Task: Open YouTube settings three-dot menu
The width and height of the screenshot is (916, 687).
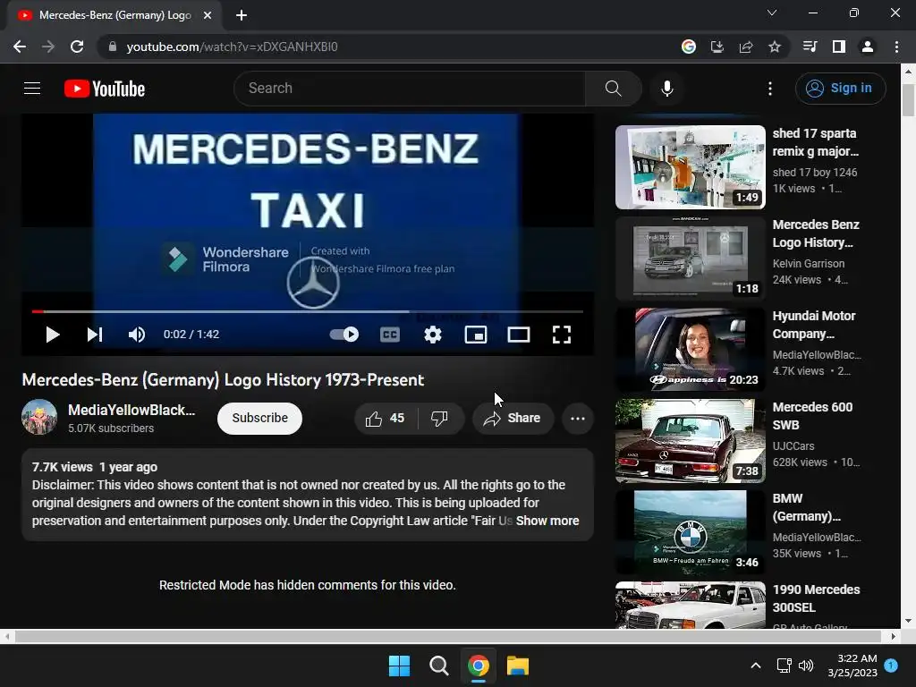Action: point(770,89)
